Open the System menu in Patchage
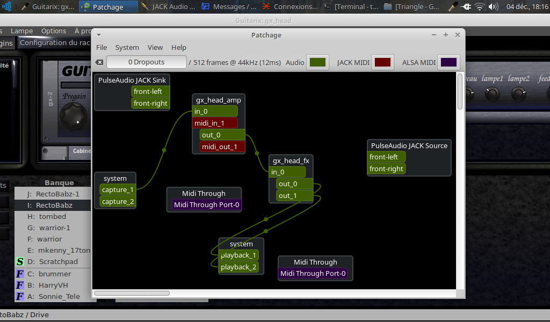The width and height of the screenshot is (550, 322). point(127,48)
